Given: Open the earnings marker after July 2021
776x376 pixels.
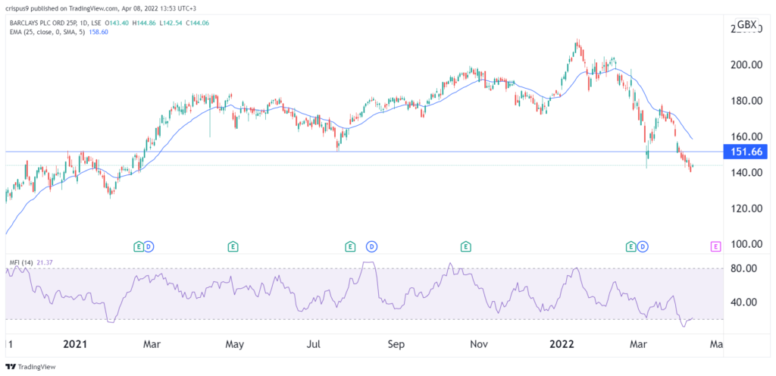Looking at the screenshot, I should (x=350, y=246).
